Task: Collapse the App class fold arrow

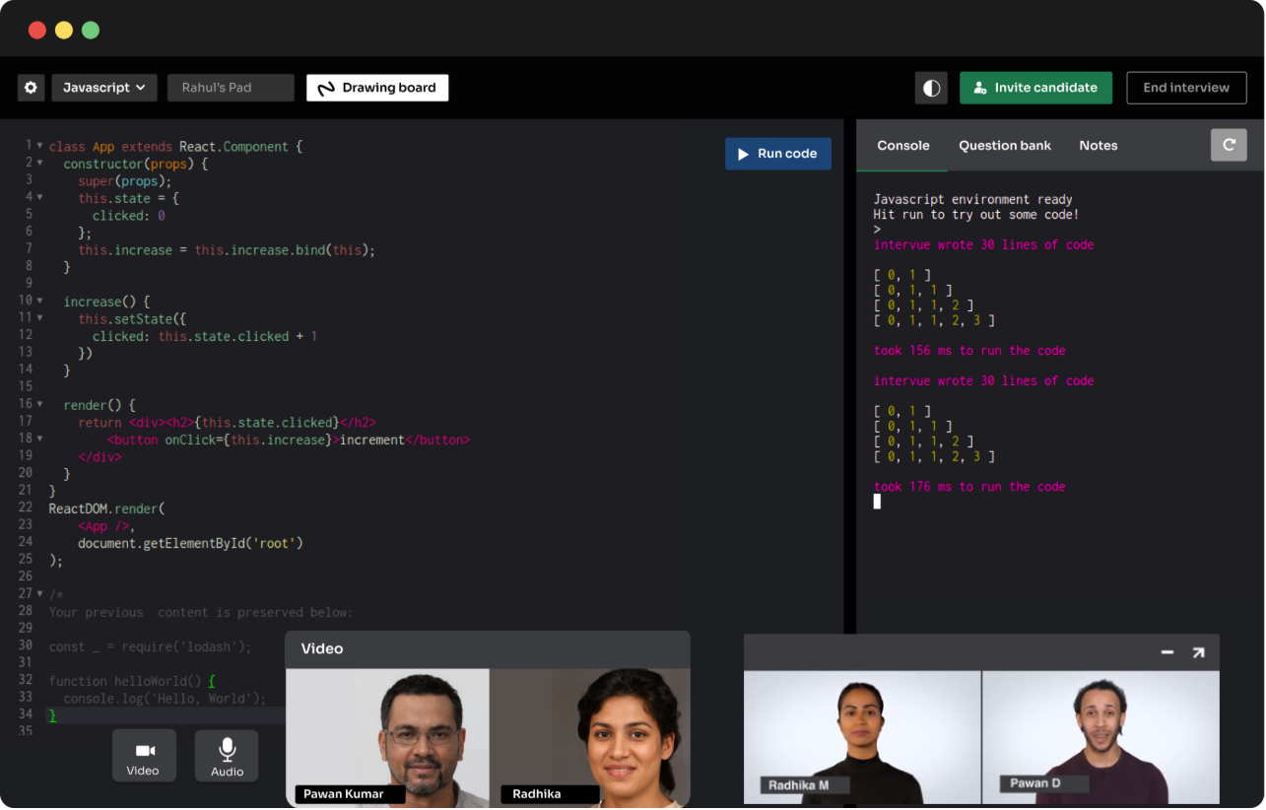Action: click(x=39, y=146)
